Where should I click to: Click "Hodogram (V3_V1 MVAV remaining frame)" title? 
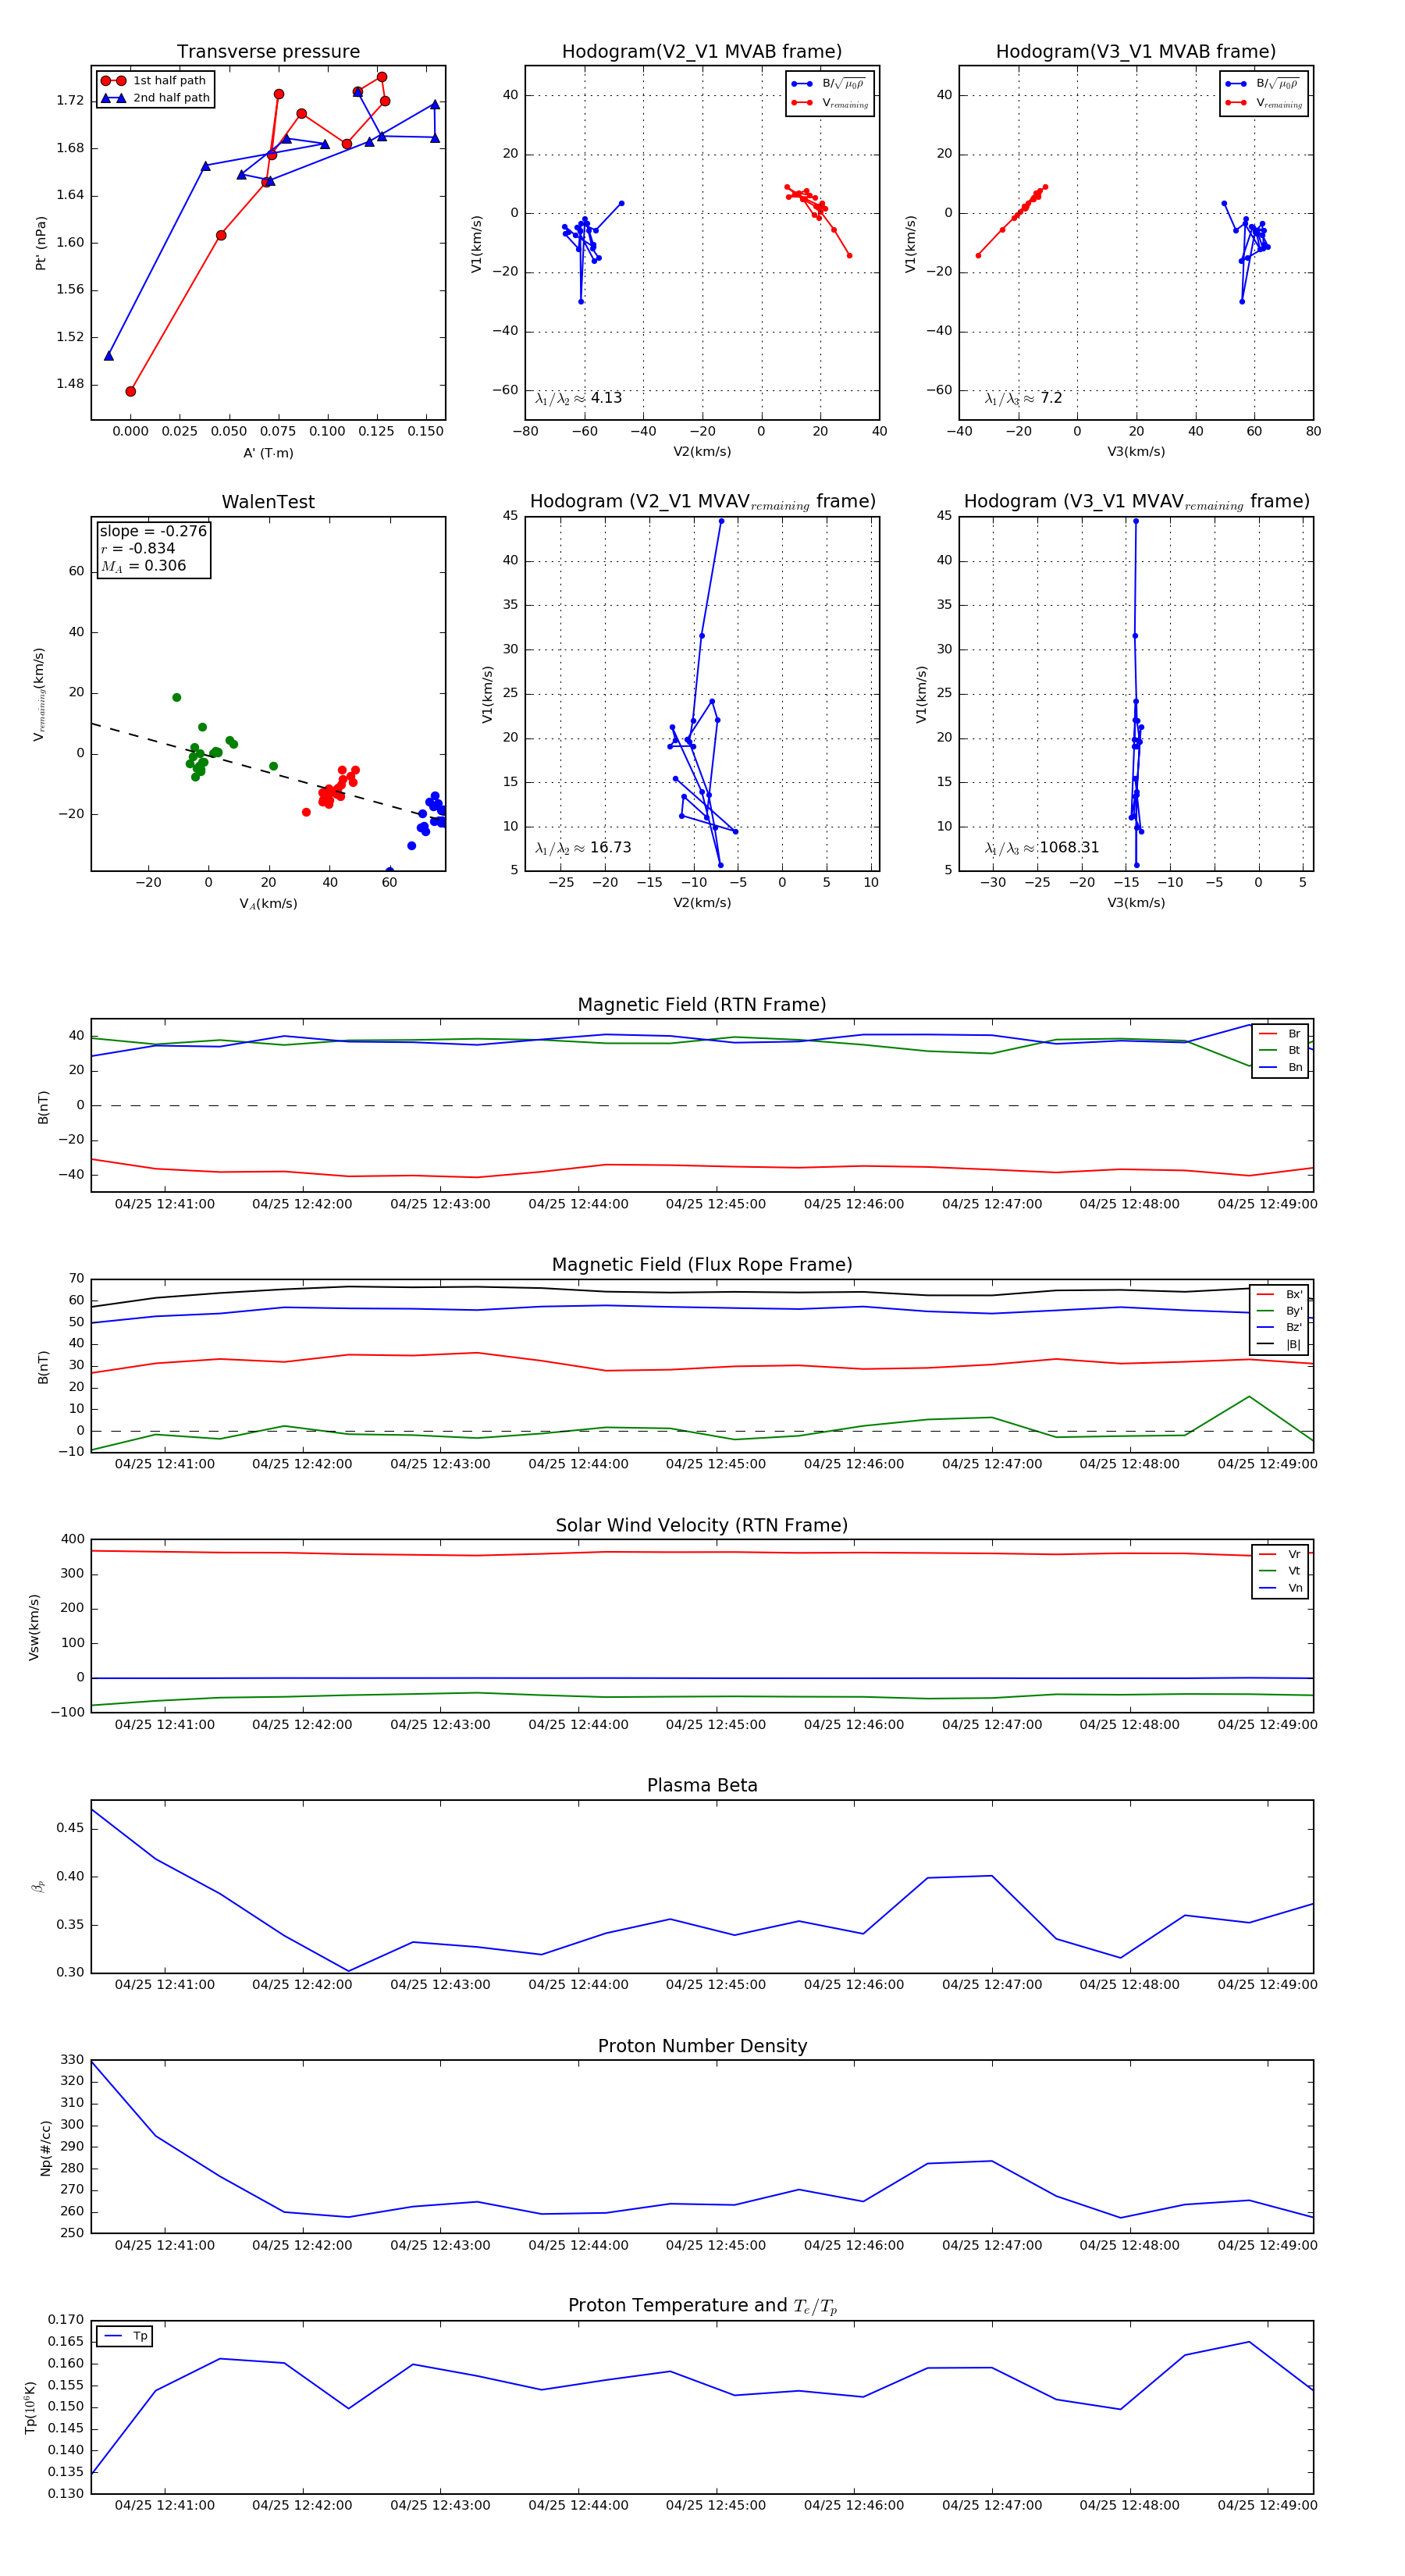1136,502
